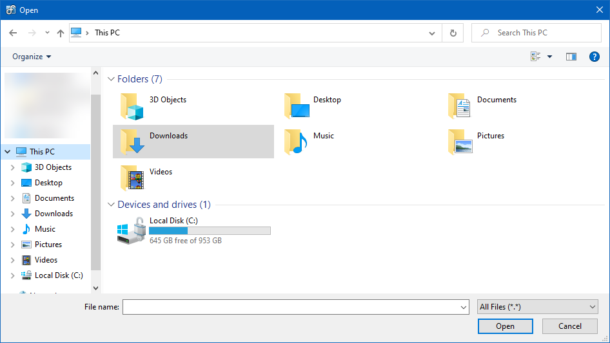The height and width of the screenshot is (343, 610).
Task: Expand Desktop in sidebar tree
Action: pos(12,183)
